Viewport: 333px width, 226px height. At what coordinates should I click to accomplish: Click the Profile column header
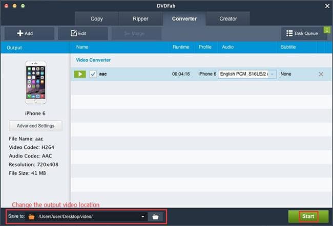tap(205, 47)
